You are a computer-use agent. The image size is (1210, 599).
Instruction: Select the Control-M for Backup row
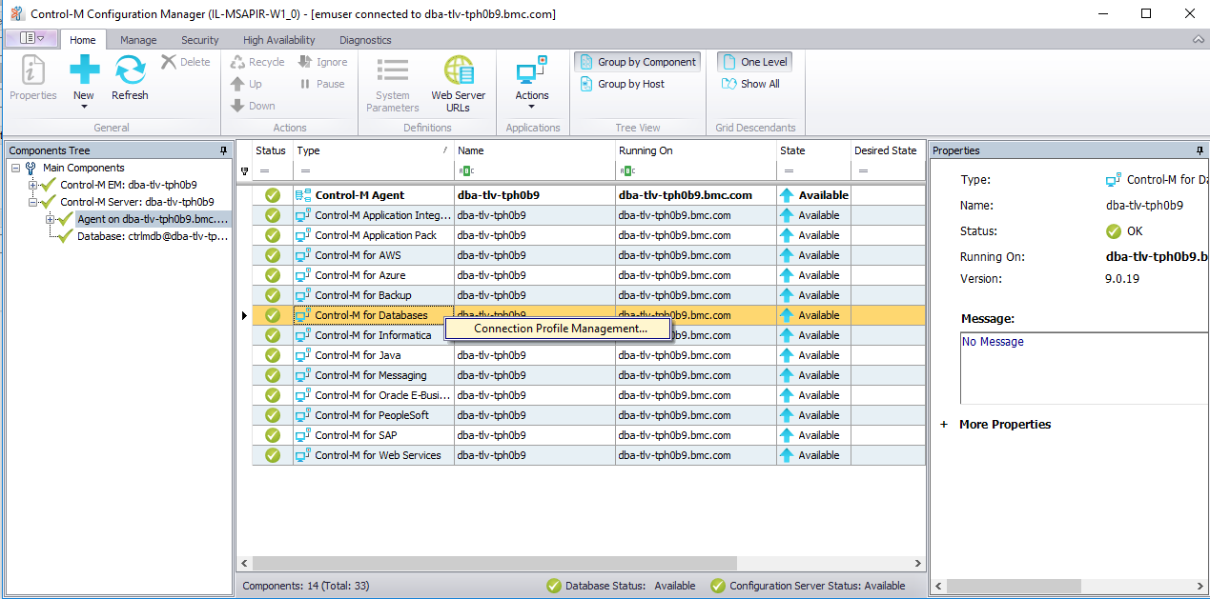588,295
